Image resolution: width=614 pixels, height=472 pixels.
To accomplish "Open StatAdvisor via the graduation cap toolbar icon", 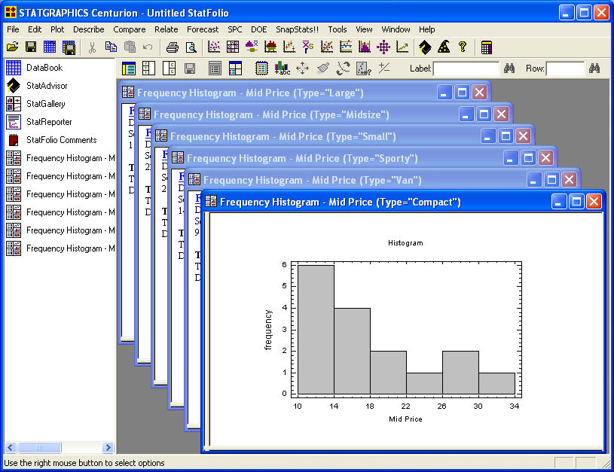I will 425,47.
